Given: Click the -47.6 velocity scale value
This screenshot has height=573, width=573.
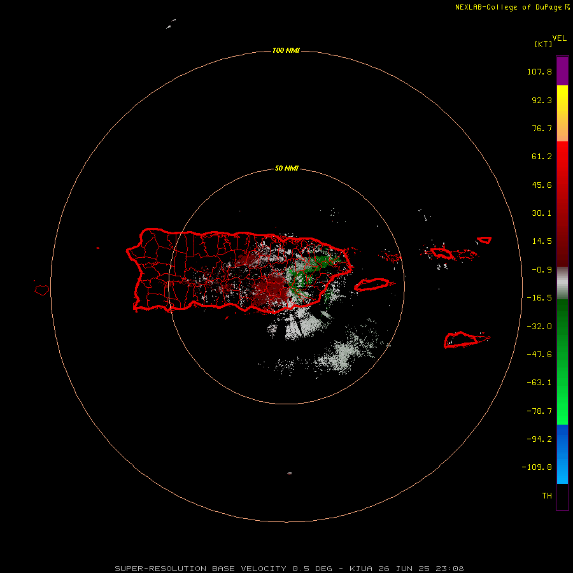Looking at the screenshot, I should (x=539, y=355).
